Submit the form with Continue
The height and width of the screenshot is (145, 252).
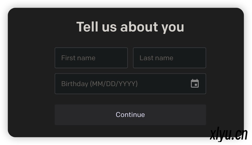click(130, 115)
